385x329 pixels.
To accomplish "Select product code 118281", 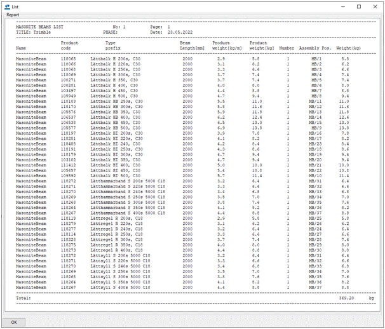I will pos(68,138).
